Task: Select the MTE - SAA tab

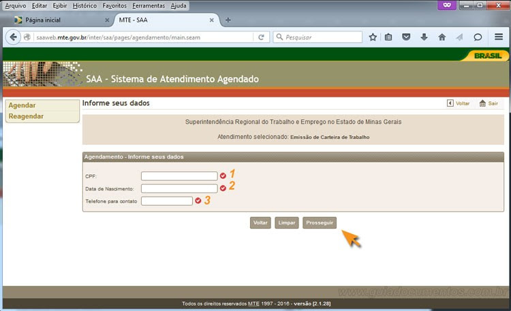Action: click(x=166, y=20)
